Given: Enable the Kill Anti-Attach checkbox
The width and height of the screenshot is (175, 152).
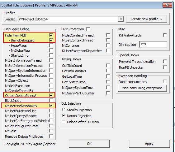Looking at the screenshot, I should click(x=165, y=35).
